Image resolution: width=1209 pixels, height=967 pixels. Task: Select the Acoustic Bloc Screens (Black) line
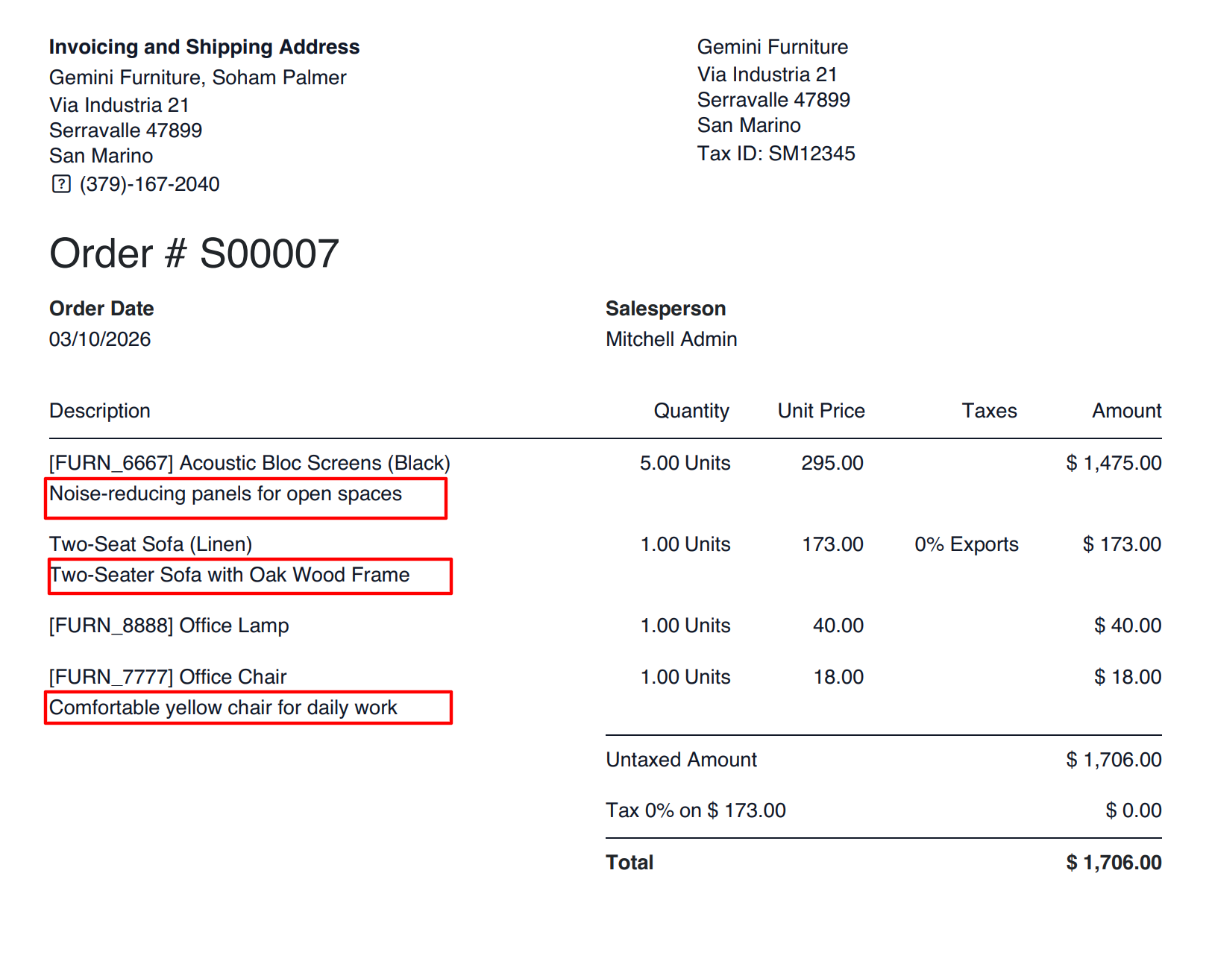(250, 463)
